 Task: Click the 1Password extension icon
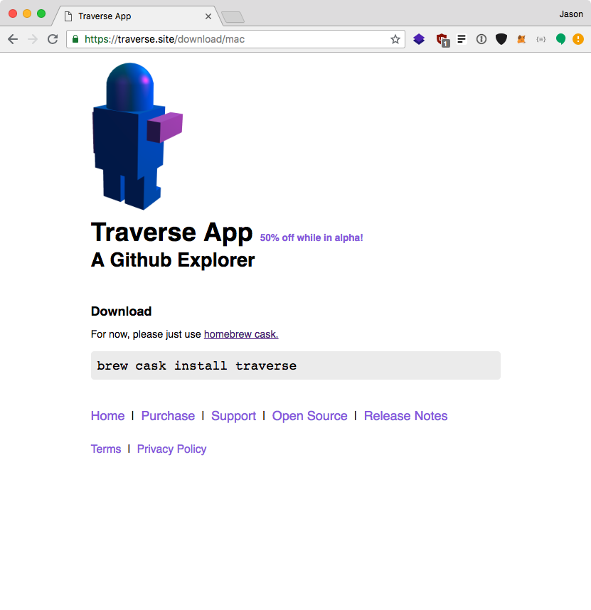point(481,39)
